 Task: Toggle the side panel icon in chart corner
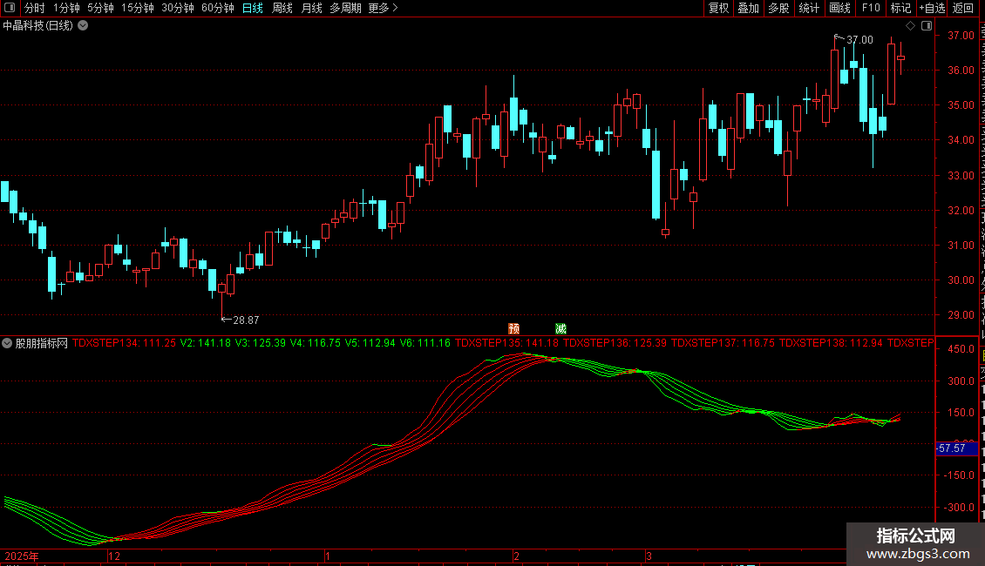927,26
